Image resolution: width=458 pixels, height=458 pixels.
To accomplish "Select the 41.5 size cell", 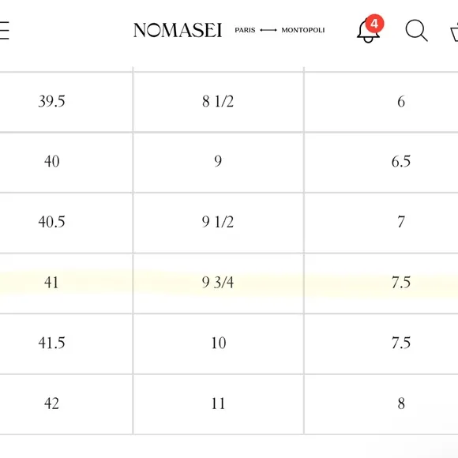I will 66,344.
